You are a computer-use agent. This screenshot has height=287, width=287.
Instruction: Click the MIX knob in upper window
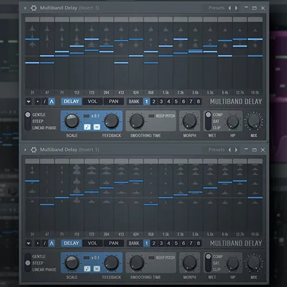[x=254, y=121]
